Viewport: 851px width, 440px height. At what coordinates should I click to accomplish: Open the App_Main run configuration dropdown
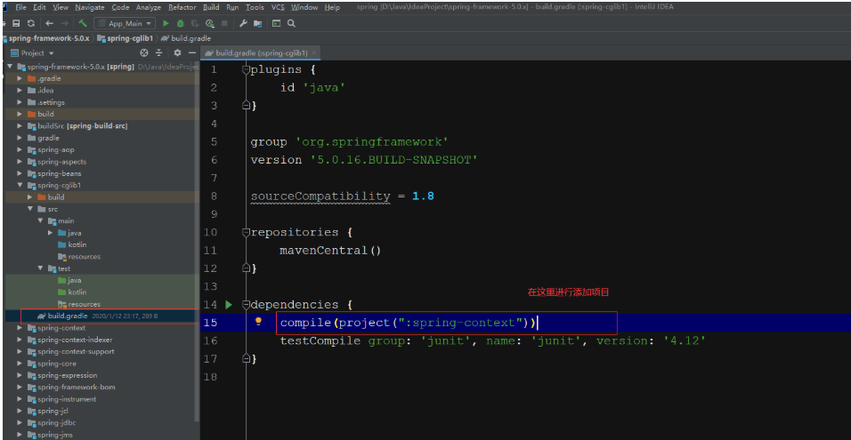tap(125, 23)
